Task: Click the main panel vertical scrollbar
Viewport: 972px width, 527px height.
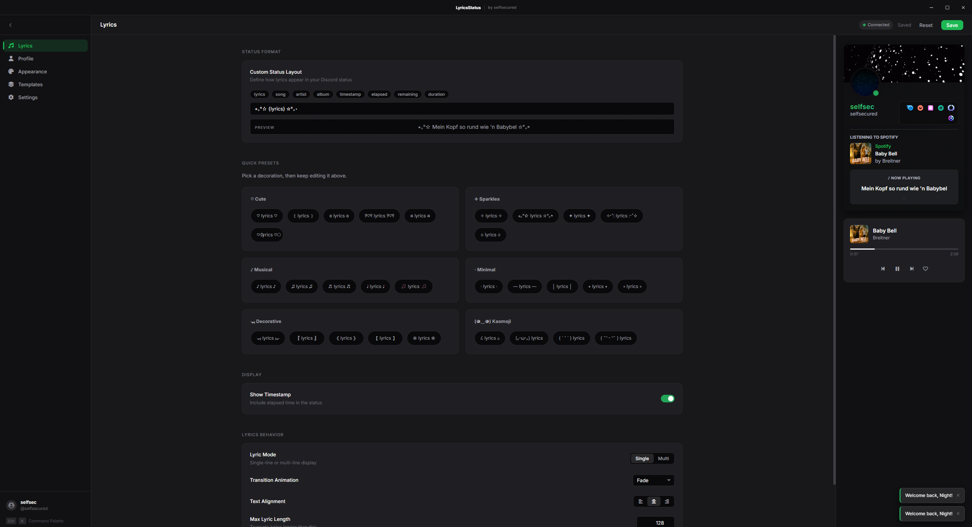Action: [834, 260]
